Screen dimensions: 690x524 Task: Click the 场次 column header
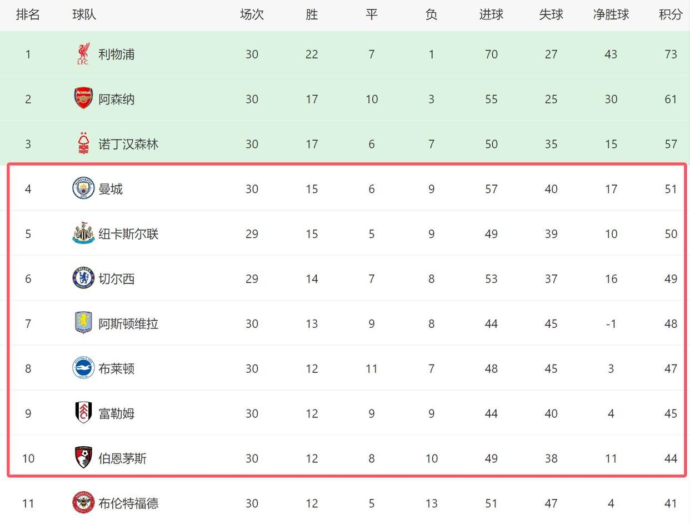(x=252, y=15)
